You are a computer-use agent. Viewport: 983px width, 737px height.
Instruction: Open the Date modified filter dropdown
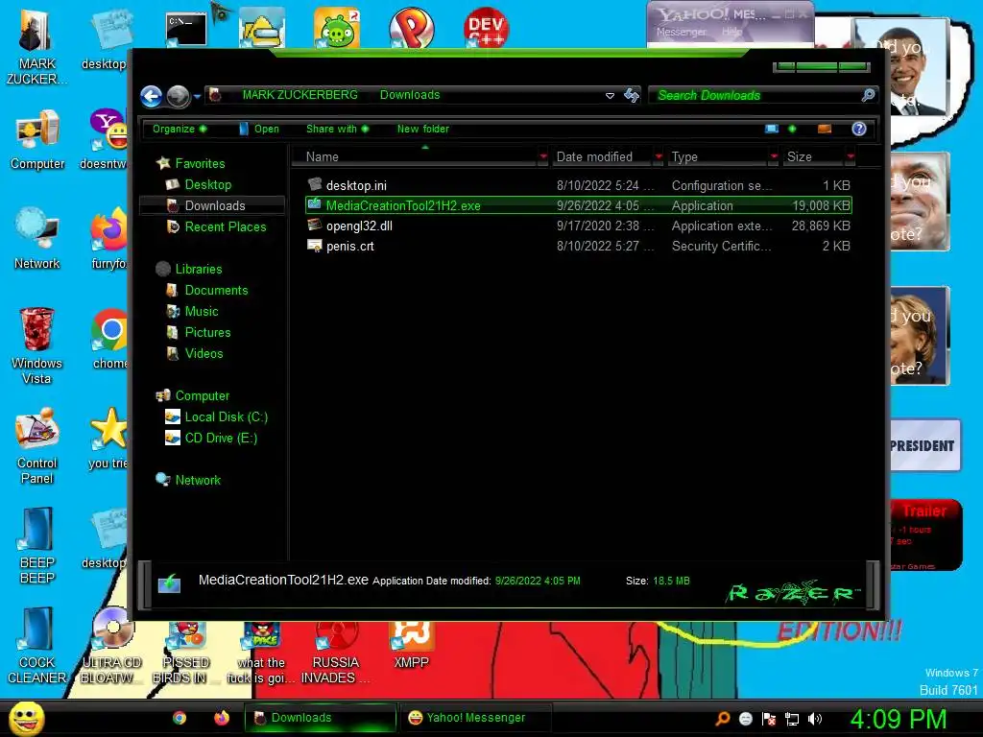(x=659, y=156)
